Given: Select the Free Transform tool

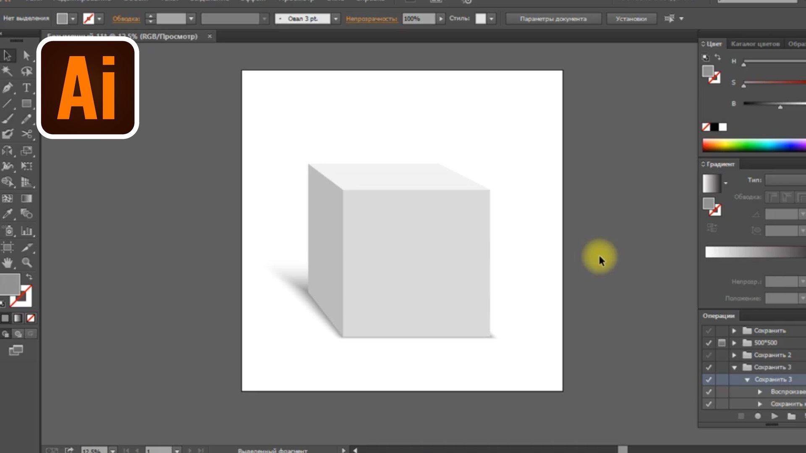Looking at the screenshot, I should [x=26, y=166].
